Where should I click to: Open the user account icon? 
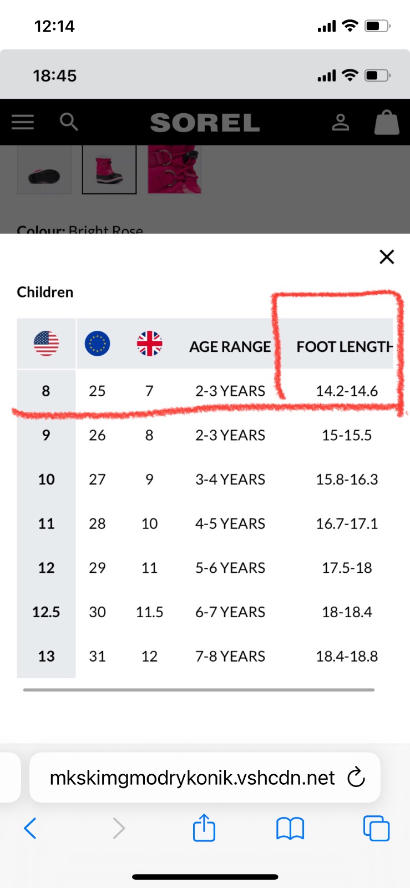pyautogui.click(x=340, y=122)
